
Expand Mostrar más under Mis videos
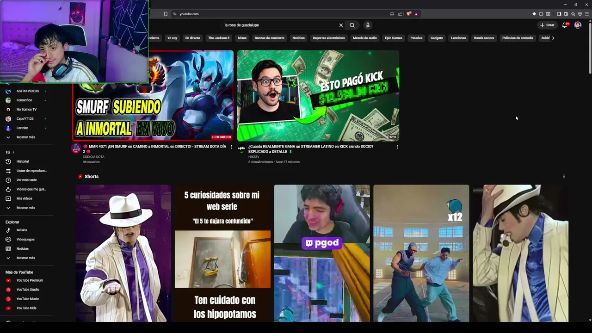pyautogui.click(x=26, y=208)
